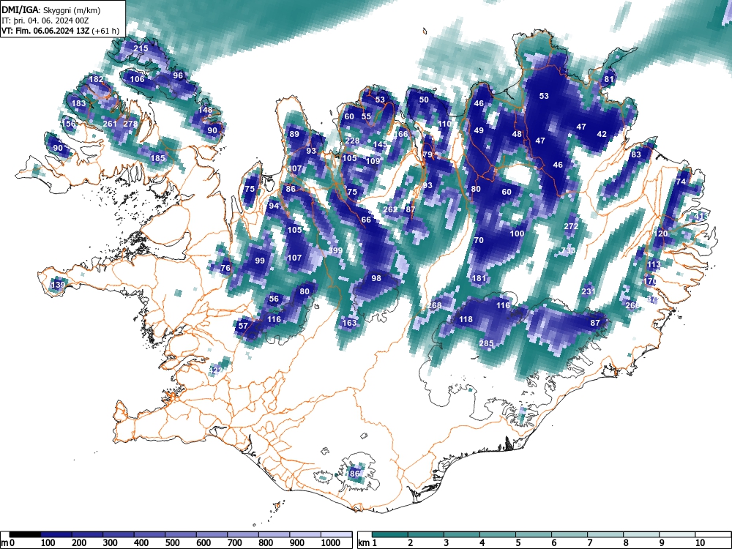Click the visibility value 109 on the map
The height and width of the screenshot is (549, 732).
373,161
